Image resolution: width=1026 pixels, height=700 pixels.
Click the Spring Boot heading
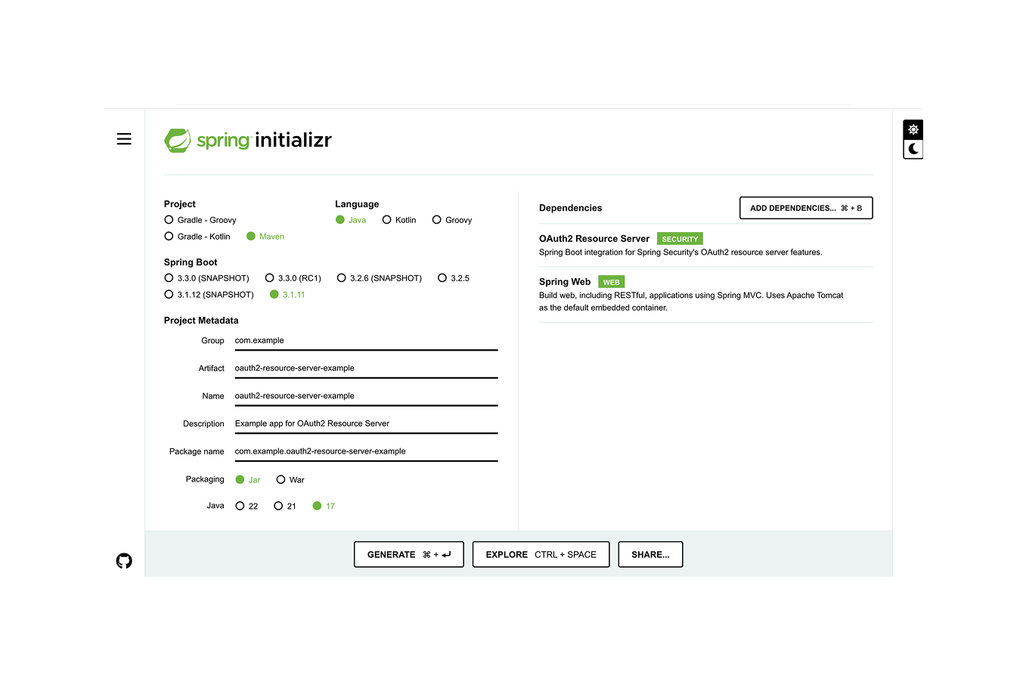pyautogui.click(x=191, y=262)
